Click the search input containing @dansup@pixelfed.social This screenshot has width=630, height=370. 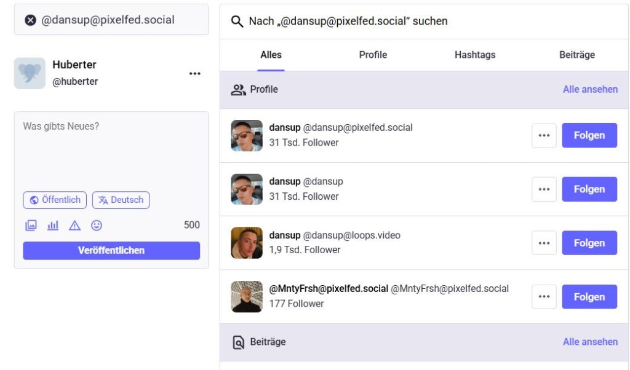click(x=111, y=20)
